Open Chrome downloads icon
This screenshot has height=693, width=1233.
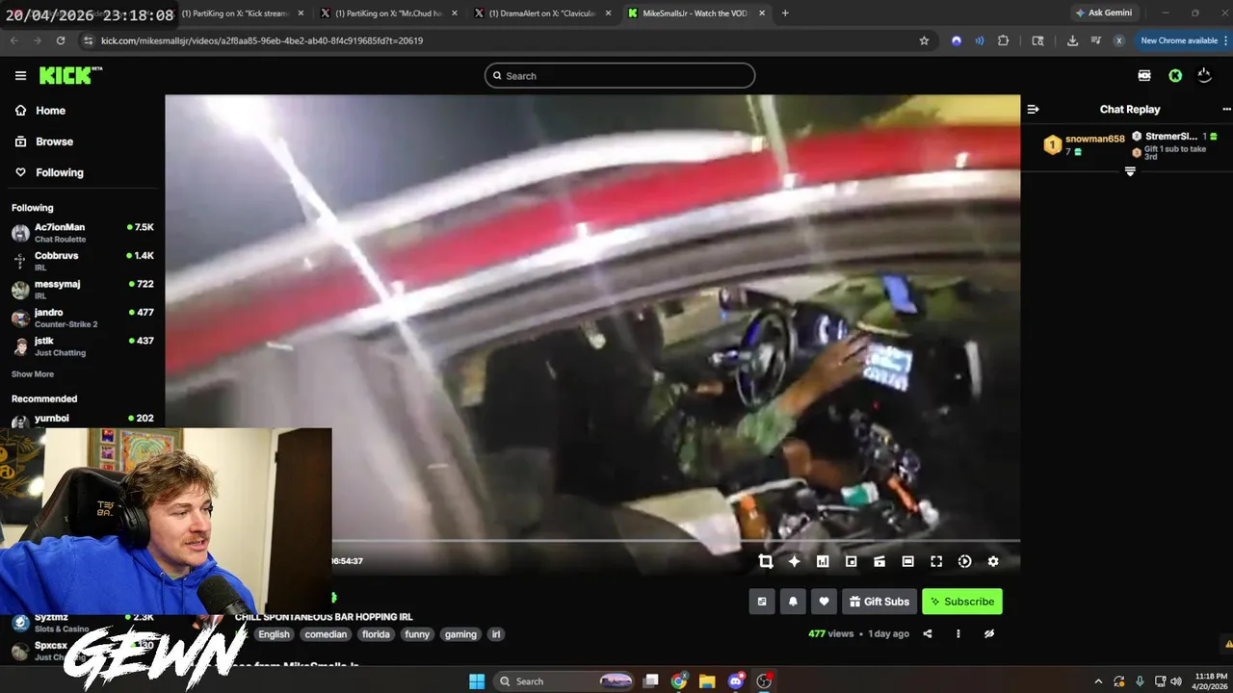coord(1072,40)
